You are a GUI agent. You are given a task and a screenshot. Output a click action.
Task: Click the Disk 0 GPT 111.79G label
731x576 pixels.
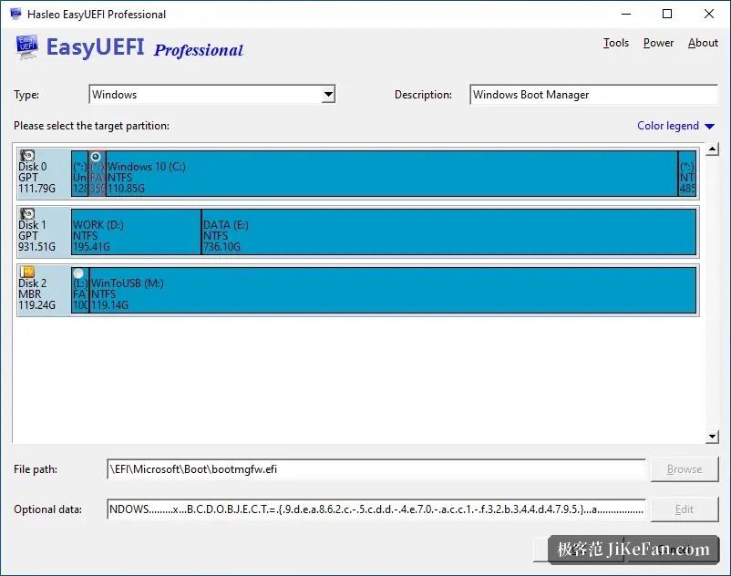pyautogui.click(x=36, y=178)
